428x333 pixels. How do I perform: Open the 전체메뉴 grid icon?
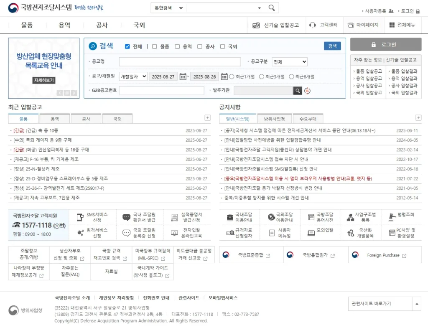pos(392,25)
